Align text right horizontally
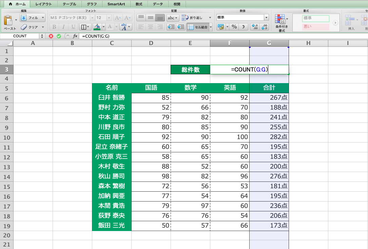 tap(160, 27)
